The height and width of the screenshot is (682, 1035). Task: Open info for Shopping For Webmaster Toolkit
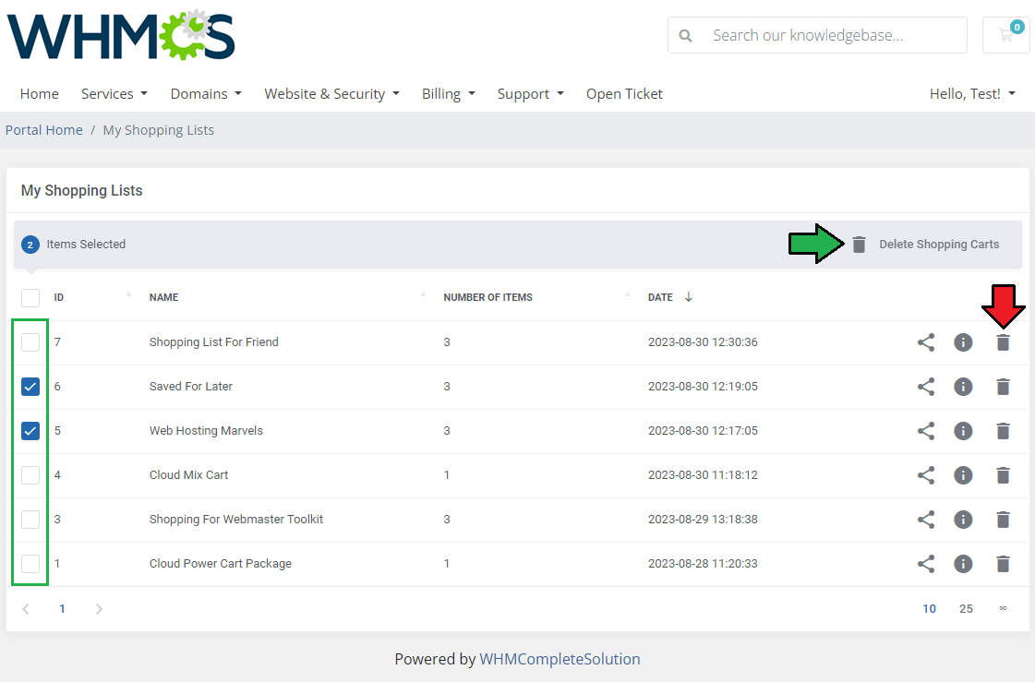coord(963,519)
